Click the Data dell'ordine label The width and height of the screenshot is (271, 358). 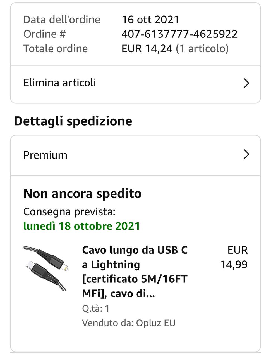click(x=62, y=20)
